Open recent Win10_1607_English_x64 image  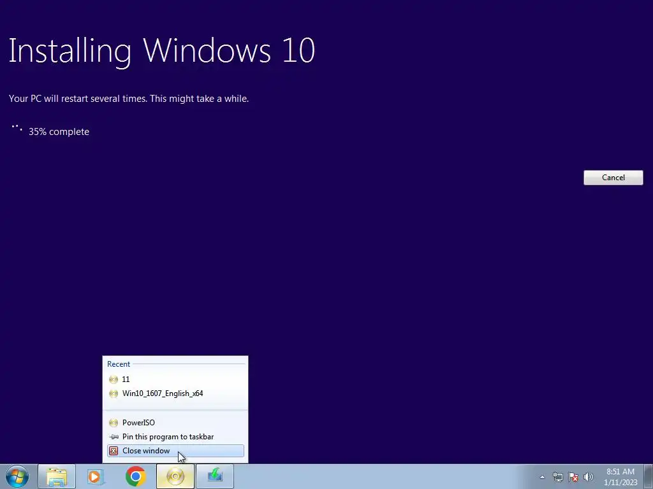175,393
